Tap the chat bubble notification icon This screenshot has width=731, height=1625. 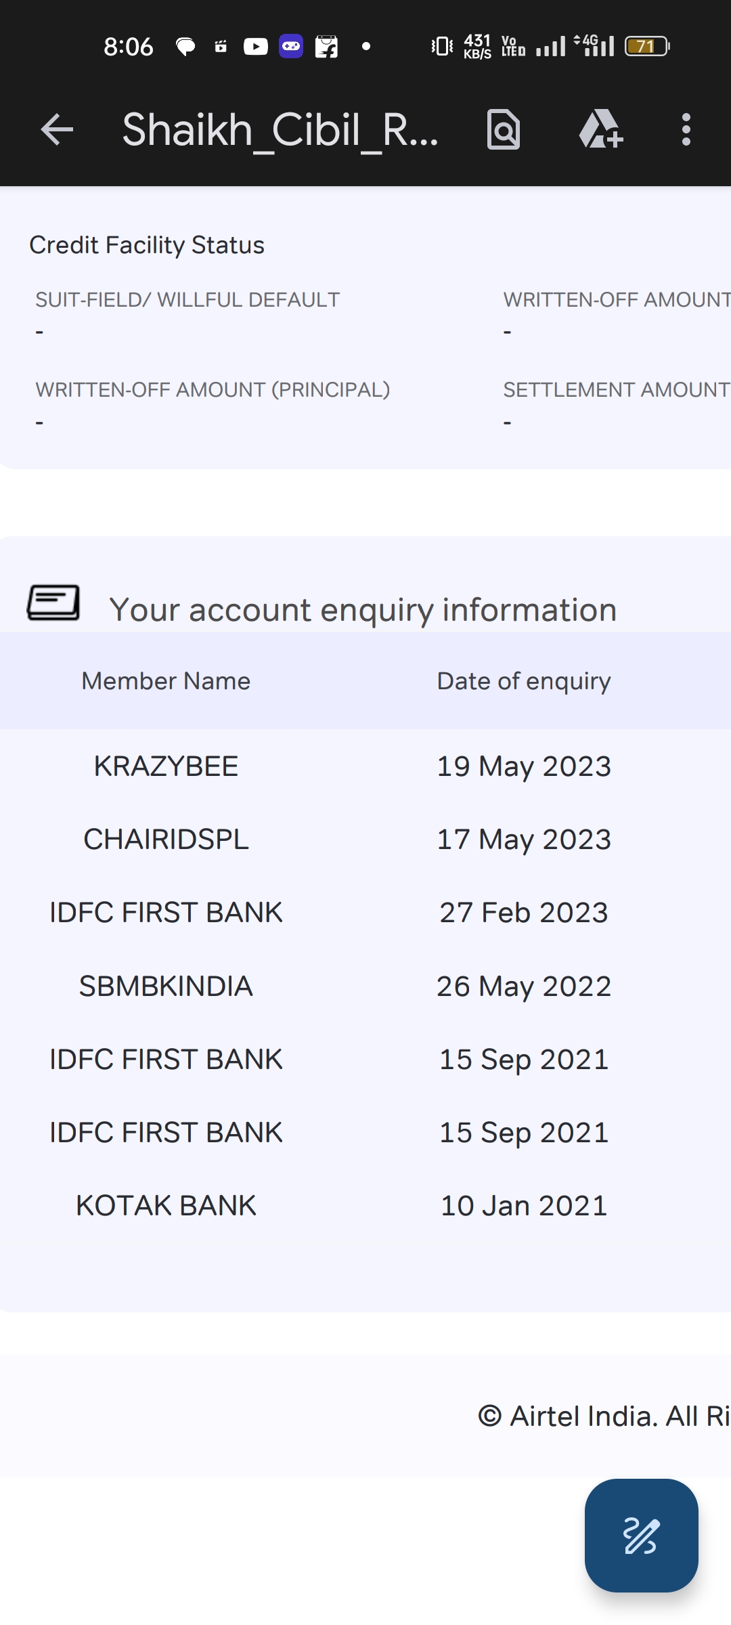click(x=185, y=46)
